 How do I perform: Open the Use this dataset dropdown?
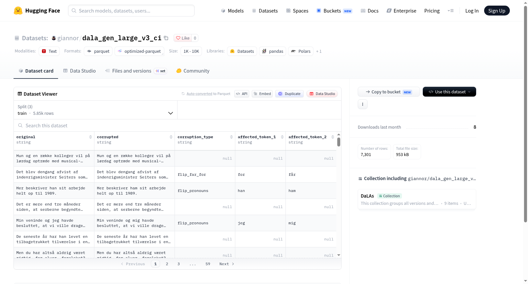pyautogui.click(x=449, y=92)
